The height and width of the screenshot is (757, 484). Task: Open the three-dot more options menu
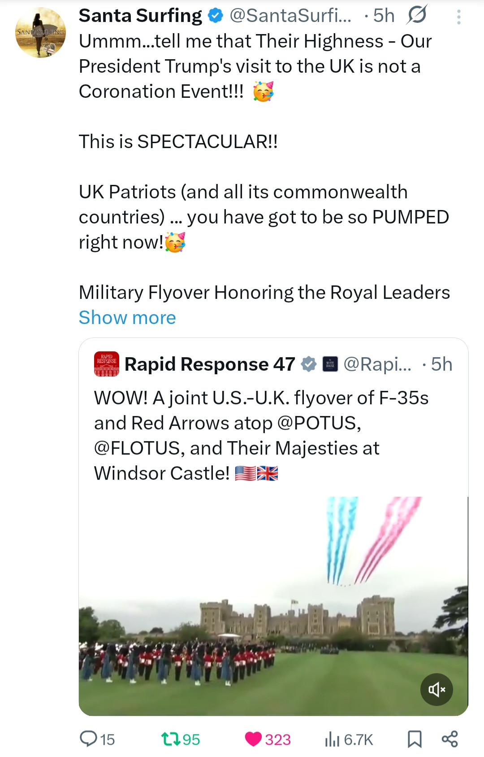tap(458, 17)
